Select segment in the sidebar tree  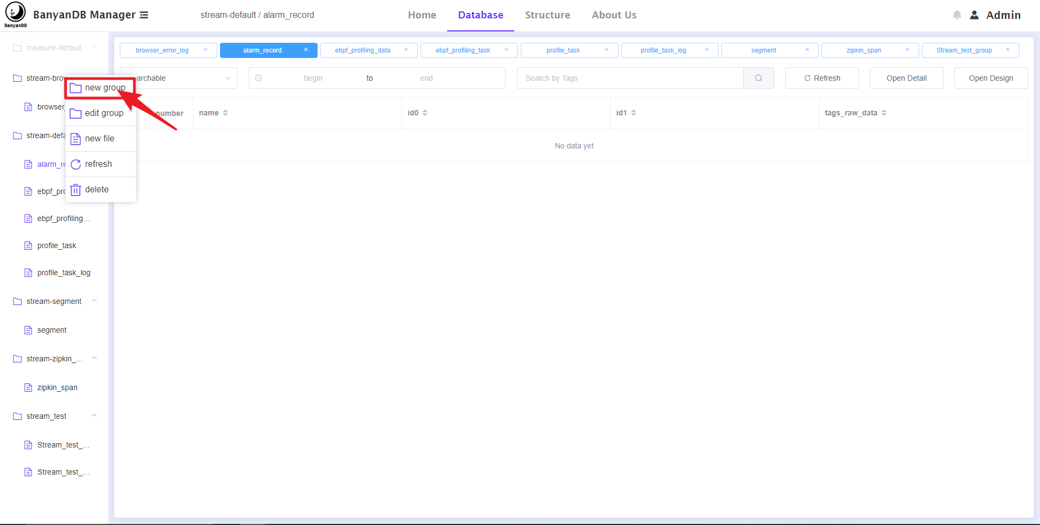click(x=52, y=330)
